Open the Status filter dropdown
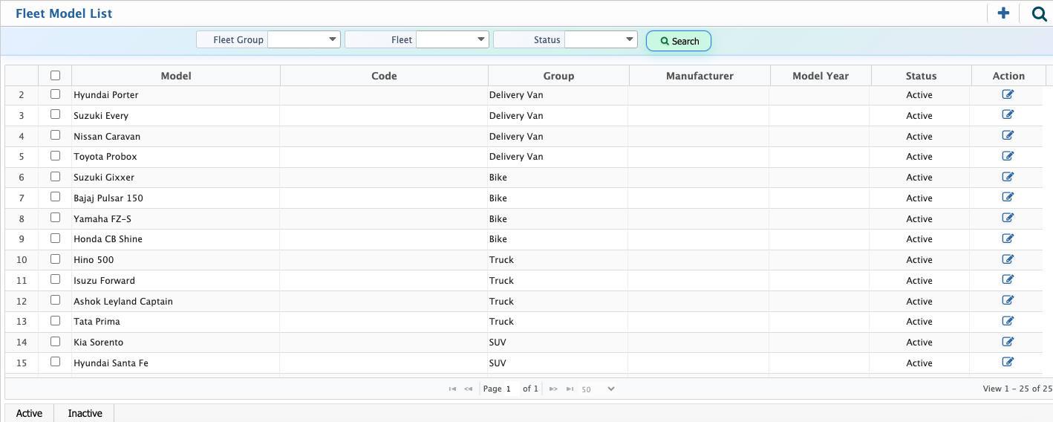Image resolution: width=1053 pixels, height=422 pixels. coord(601,39)
